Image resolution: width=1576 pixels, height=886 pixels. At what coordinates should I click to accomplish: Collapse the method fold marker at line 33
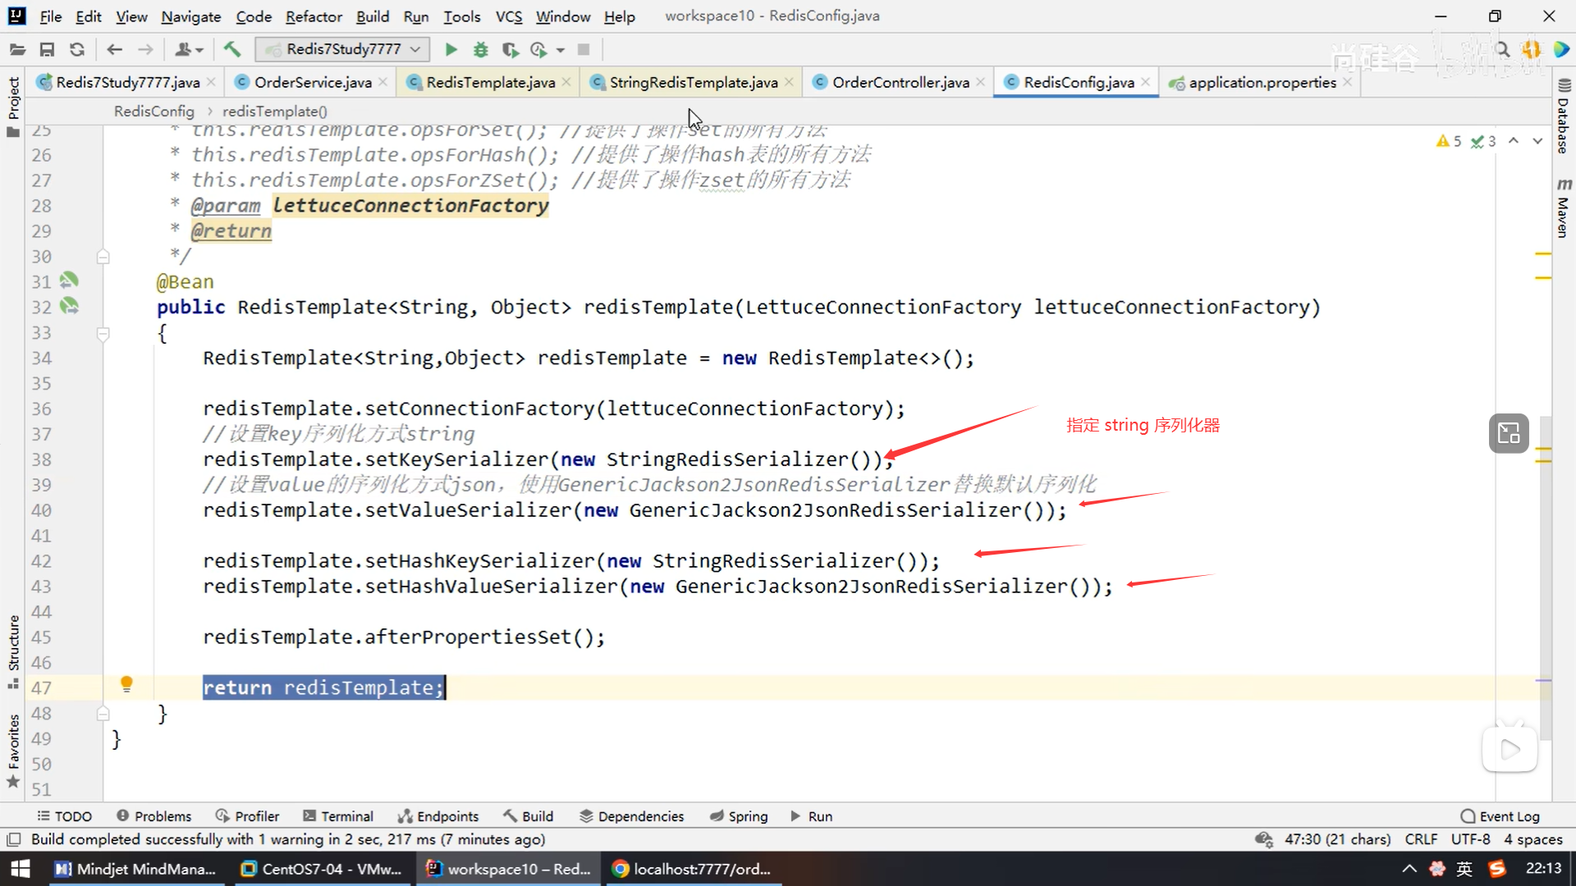pyautogui.click(x=103, y=333)
